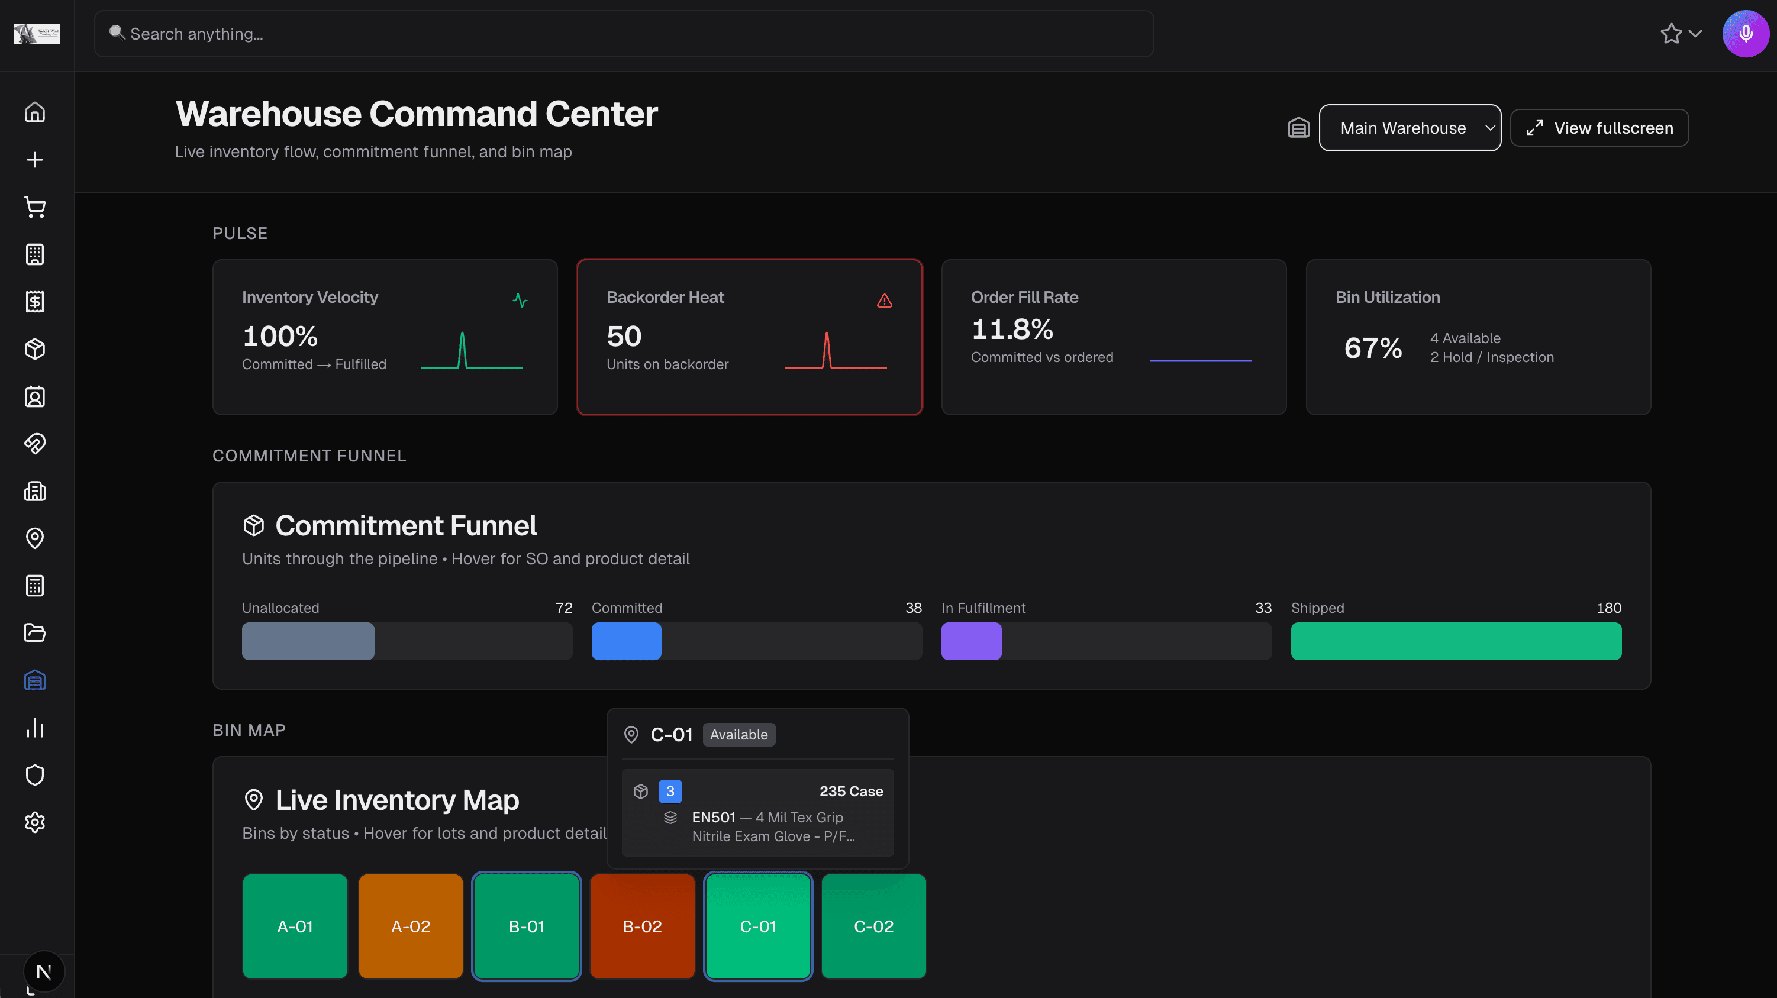1777x998 pixels.
Task: Open the package inventory icon in the sidebar
Action: tap(35, 349)
